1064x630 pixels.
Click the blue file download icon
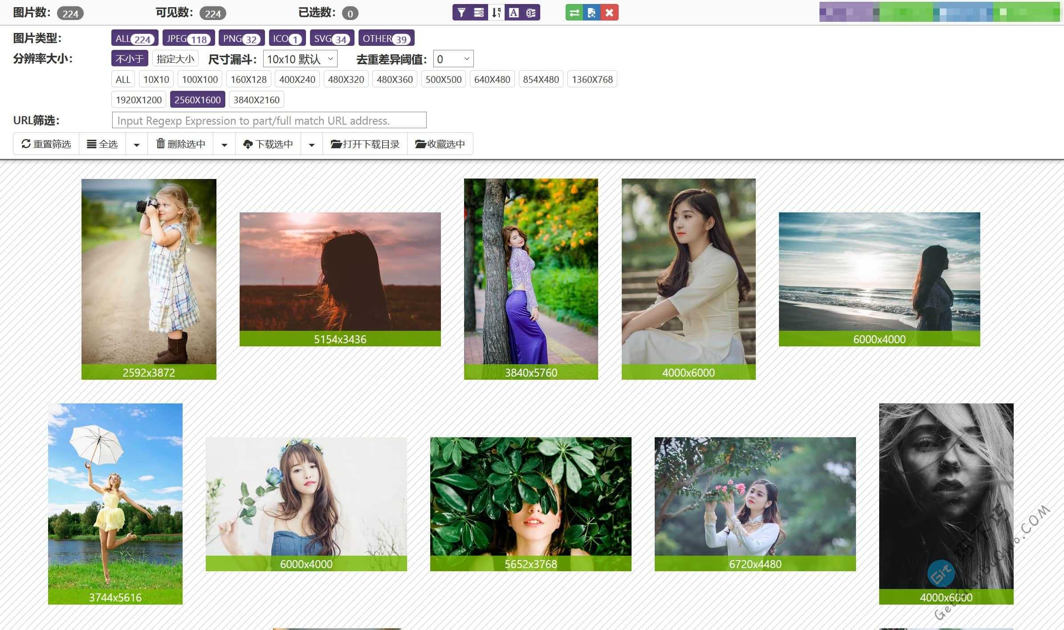pos(591,12)
